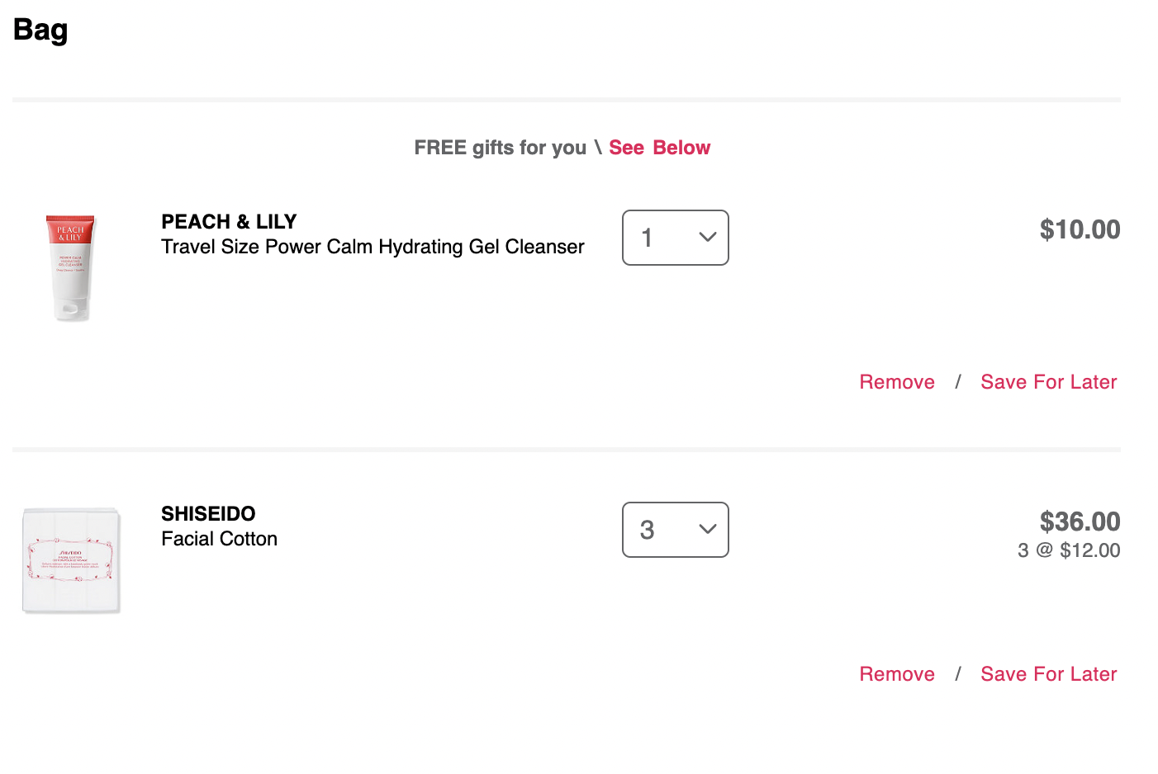The width and height of the screenshot is (1158, 774).
Task: Open the Facial Cotton product title
Action: click(x=219, y=539)
